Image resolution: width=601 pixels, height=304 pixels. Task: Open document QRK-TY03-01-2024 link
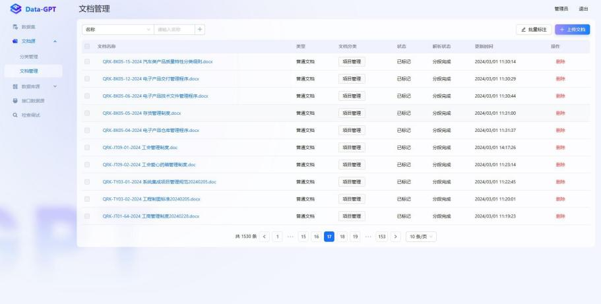pyautogui.click(x=159, y=182)
